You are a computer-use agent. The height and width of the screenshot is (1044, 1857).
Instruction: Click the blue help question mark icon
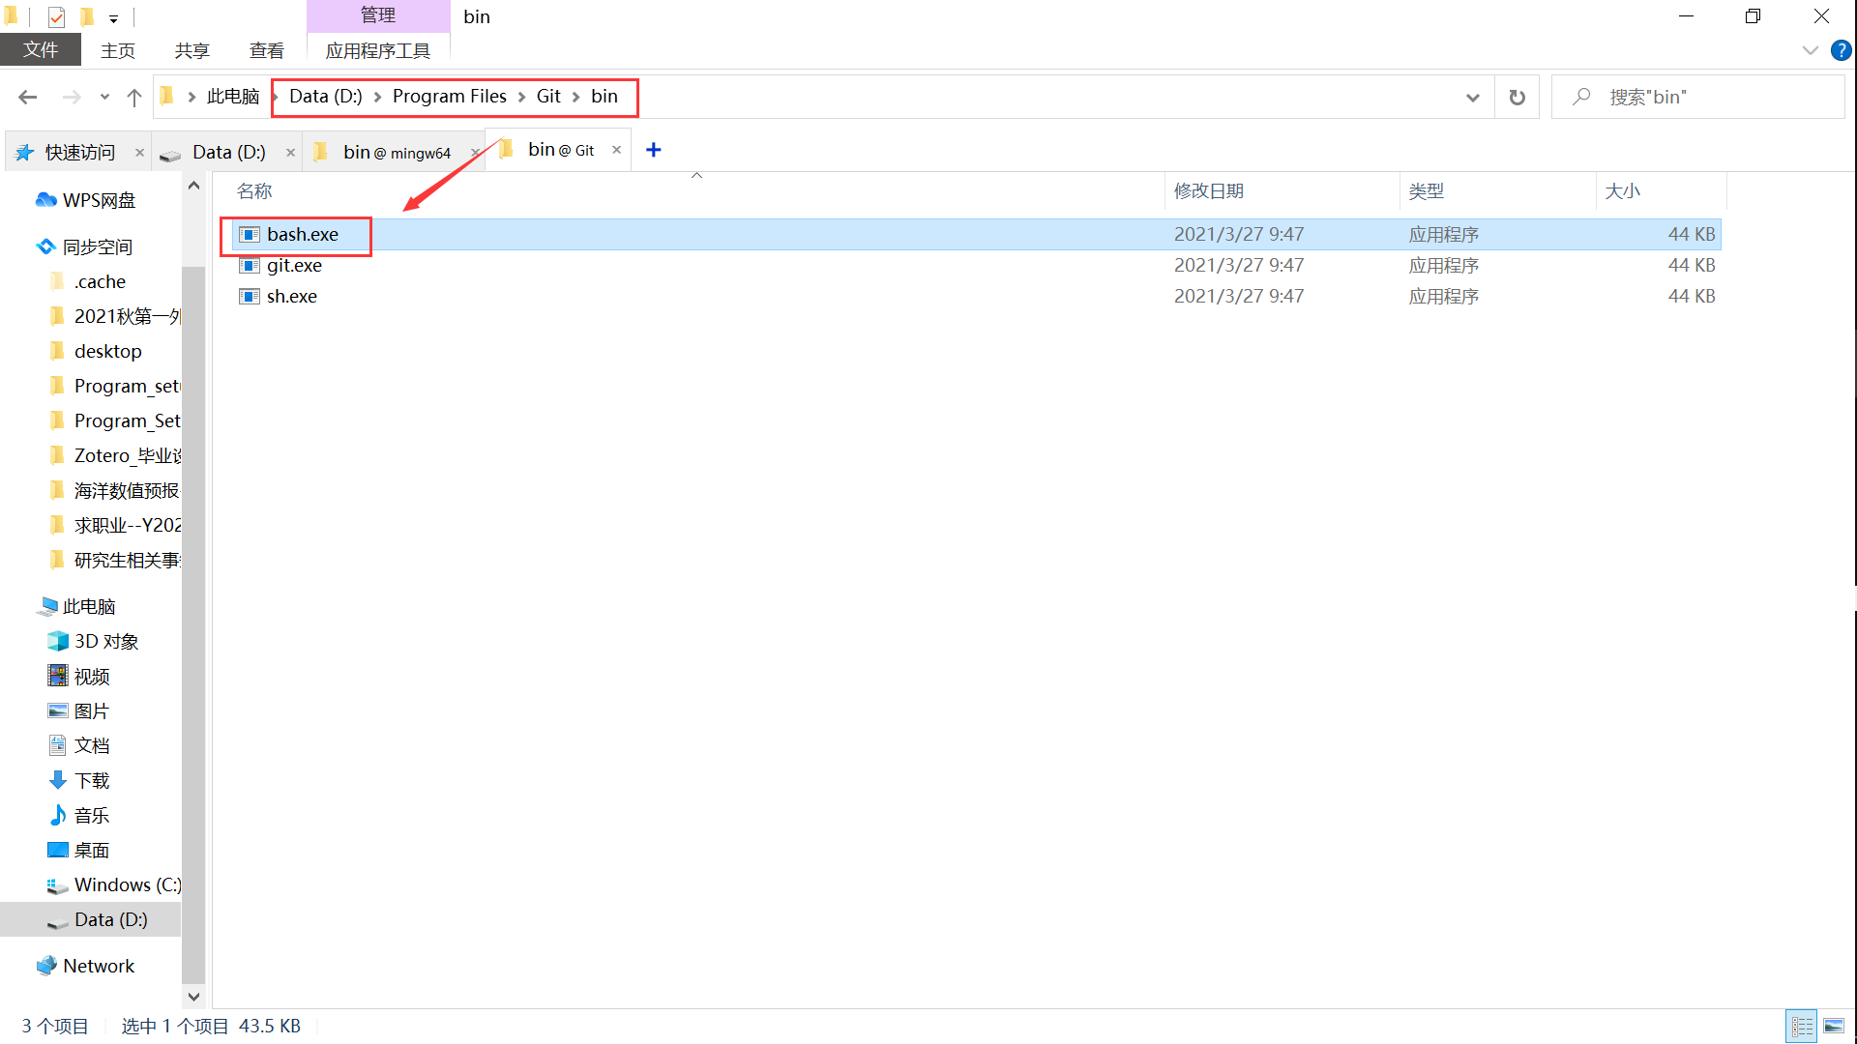tap(1841, 50)
